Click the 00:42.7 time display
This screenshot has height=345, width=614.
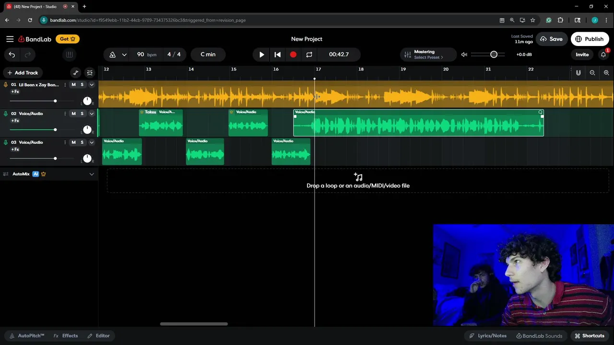[x=339, y=55]
